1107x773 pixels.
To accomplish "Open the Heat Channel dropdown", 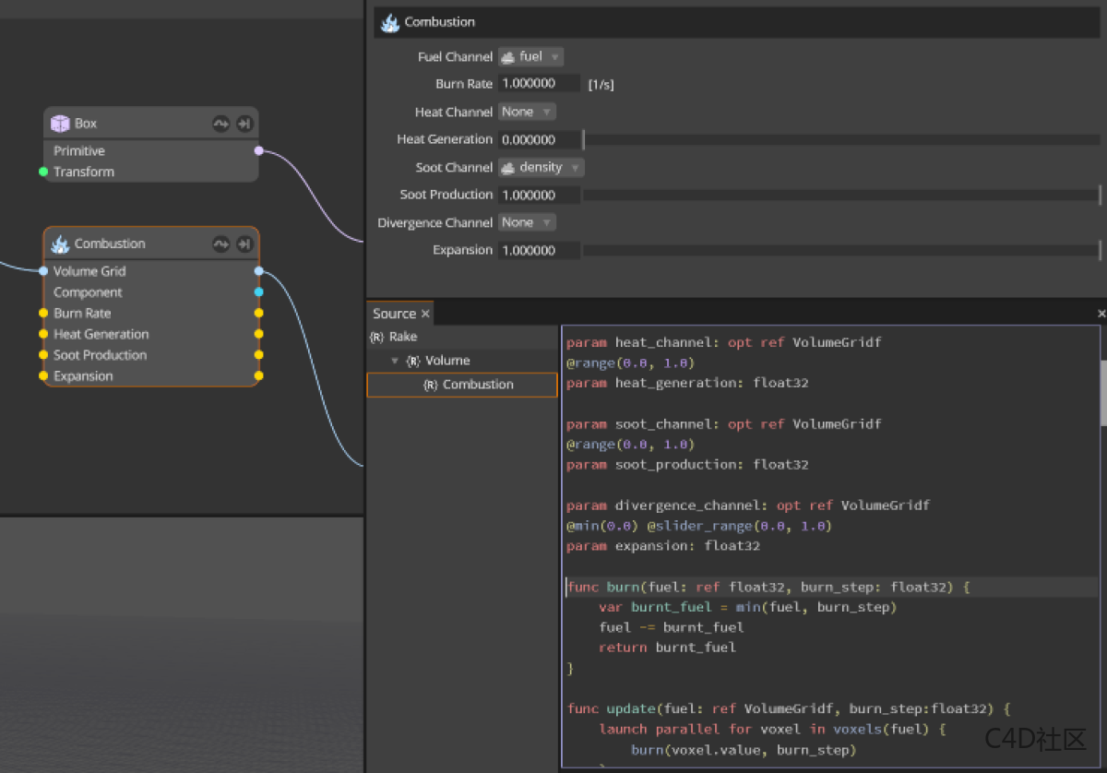I will click(527, 113).
